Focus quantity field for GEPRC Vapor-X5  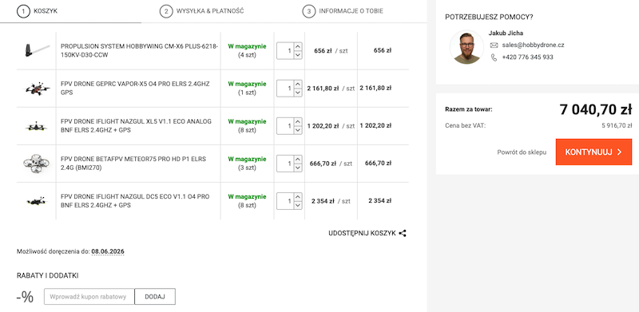pyautogui.click(x=285, y=89)
